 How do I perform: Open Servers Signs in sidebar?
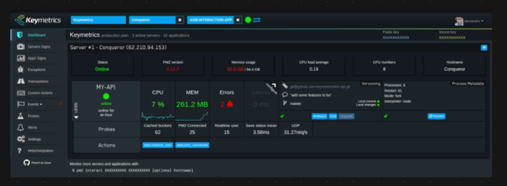click(38, 46)
